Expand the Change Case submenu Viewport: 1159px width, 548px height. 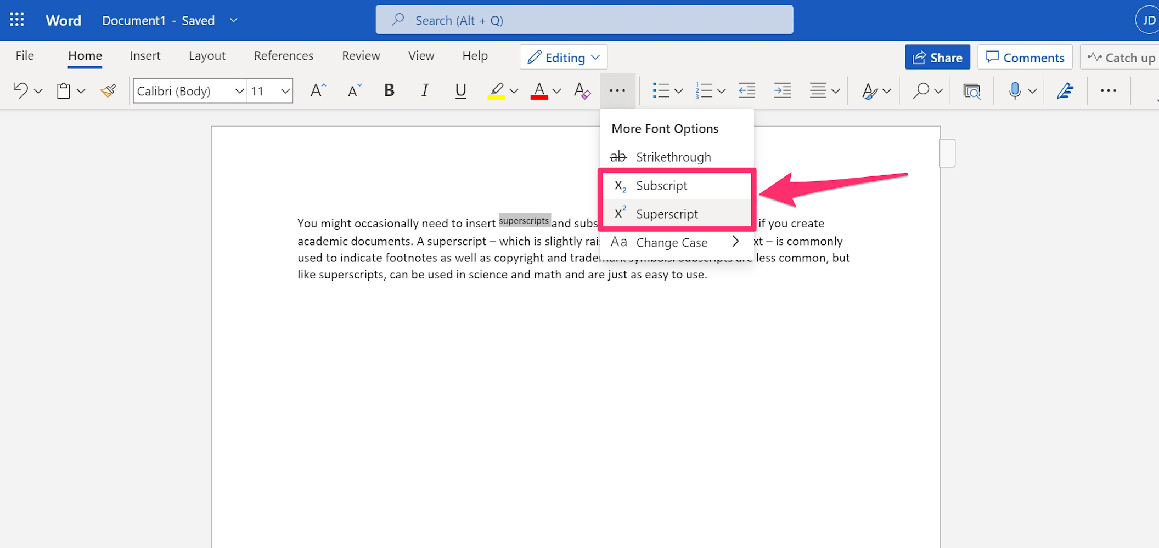pyautogui.click(x=736, y=242)
